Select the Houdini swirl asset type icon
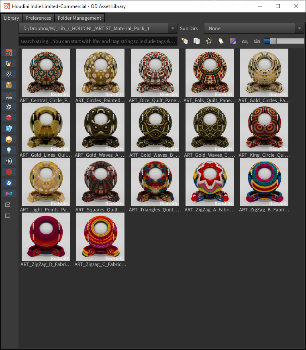The image size is (306, 350). [x=9, y=53]
